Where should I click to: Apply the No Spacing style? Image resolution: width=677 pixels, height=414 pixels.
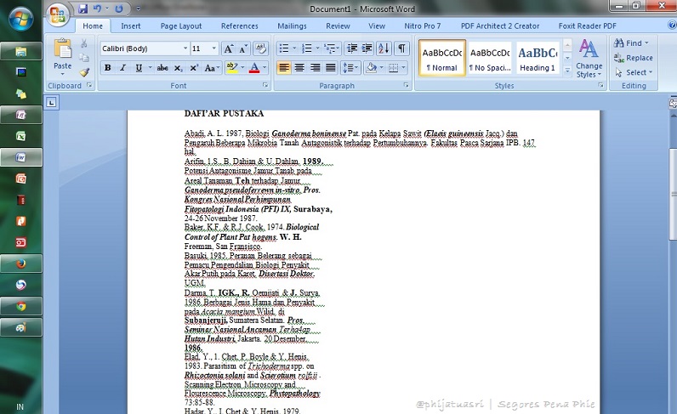(490, 58)
